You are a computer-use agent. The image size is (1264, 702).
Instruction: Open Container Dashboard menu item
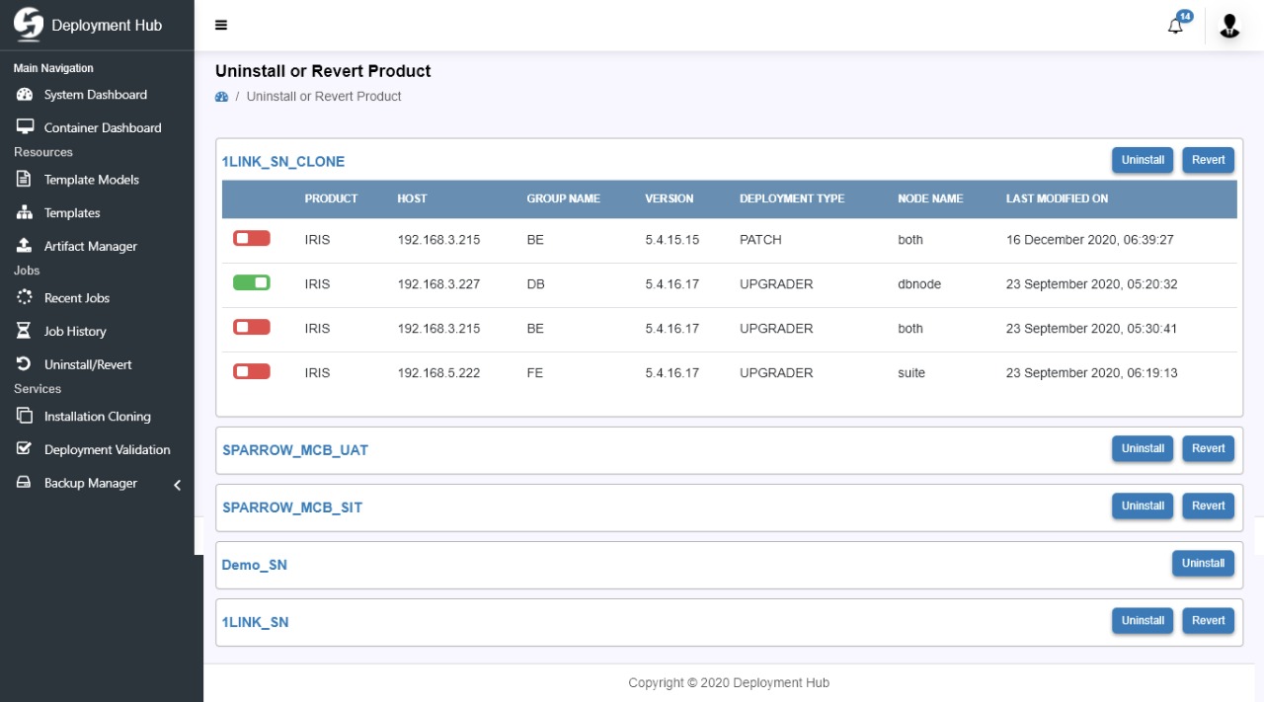point(103,127)
